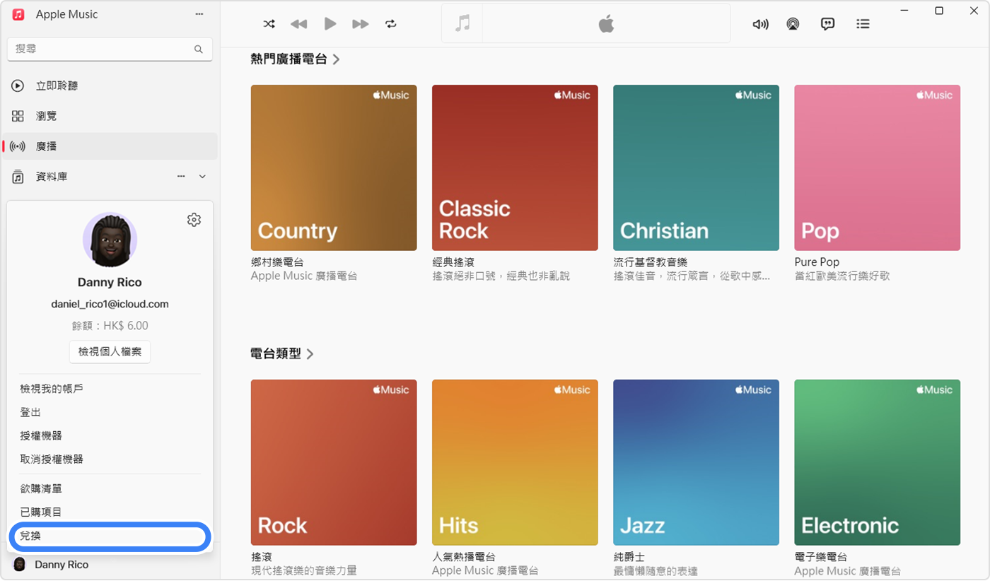Open the Christian station tile
990x581 pixels.
pyautogui.click(x=696, y=168)
